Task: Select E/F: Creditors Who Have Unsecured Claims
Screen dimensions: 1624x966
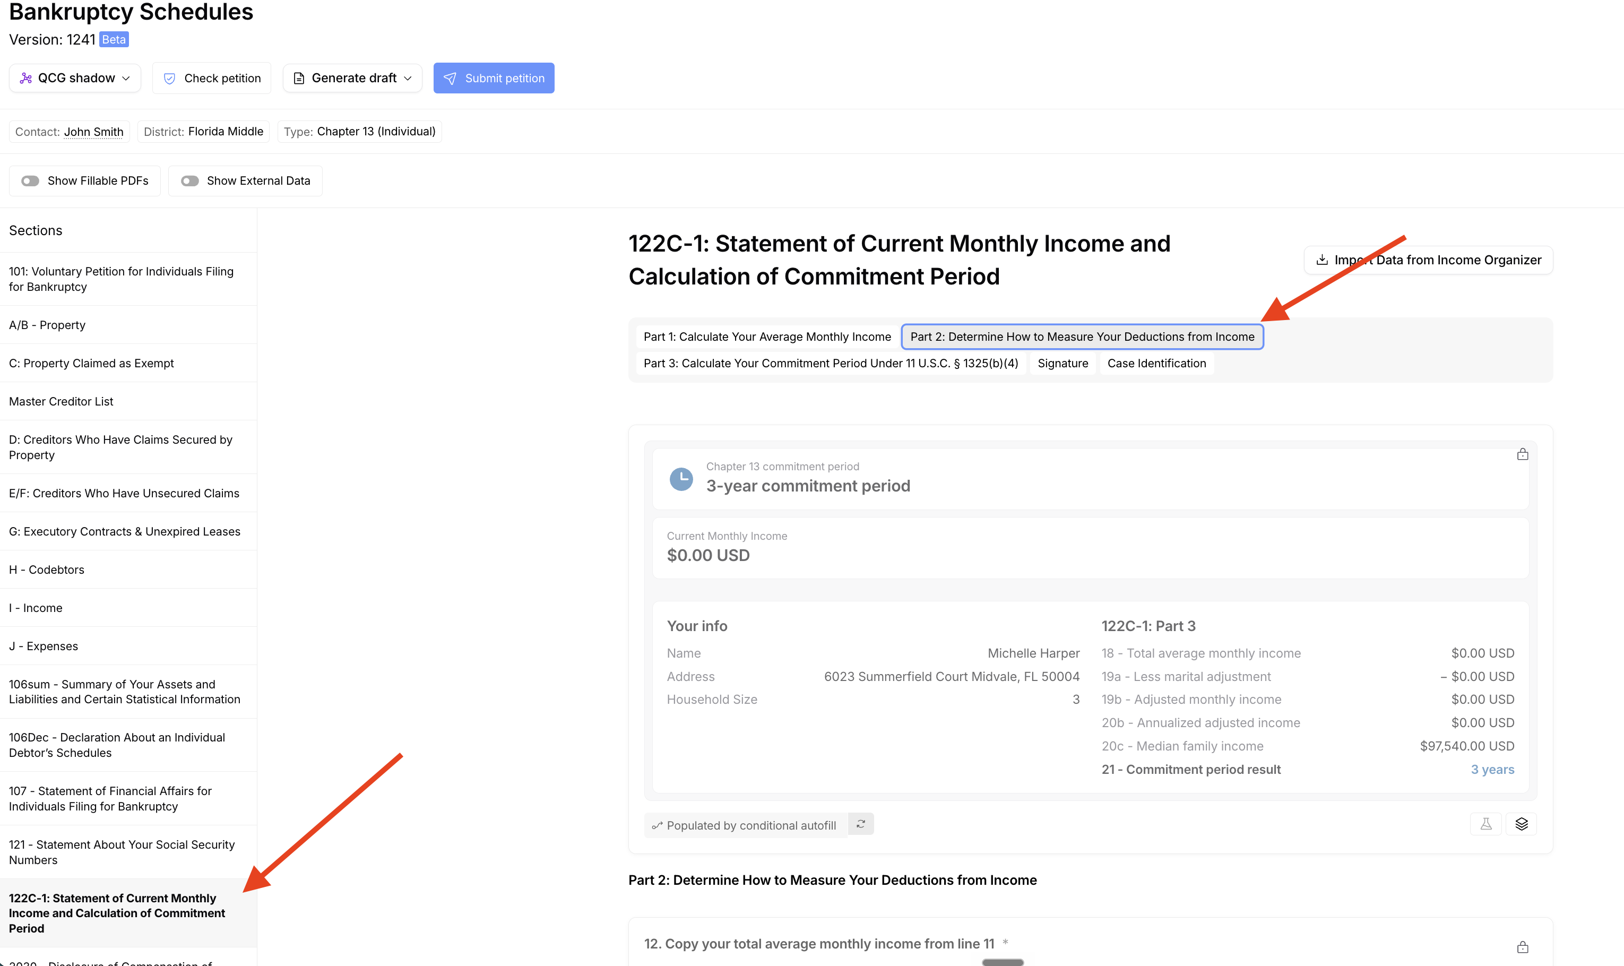Action: tap(128, 494)
